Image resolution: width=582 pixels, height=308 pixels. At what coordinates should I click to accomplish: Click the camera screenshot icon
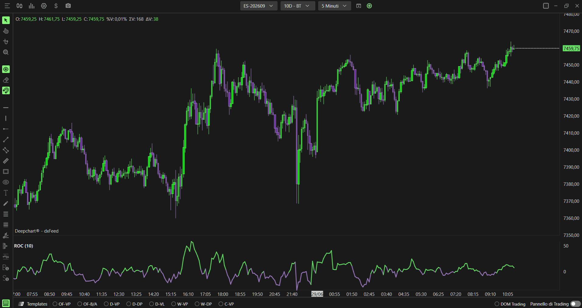[x=68, y=6]
